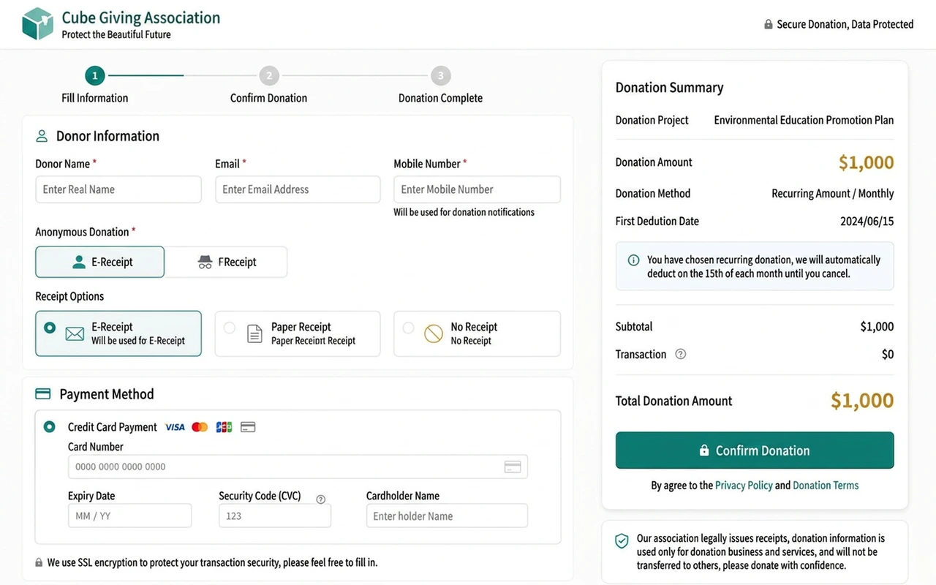Click the card icon inside Card Number field
The height and width of the screenshot is (585, 936).
pyautogui.click(x=513, y=467)
